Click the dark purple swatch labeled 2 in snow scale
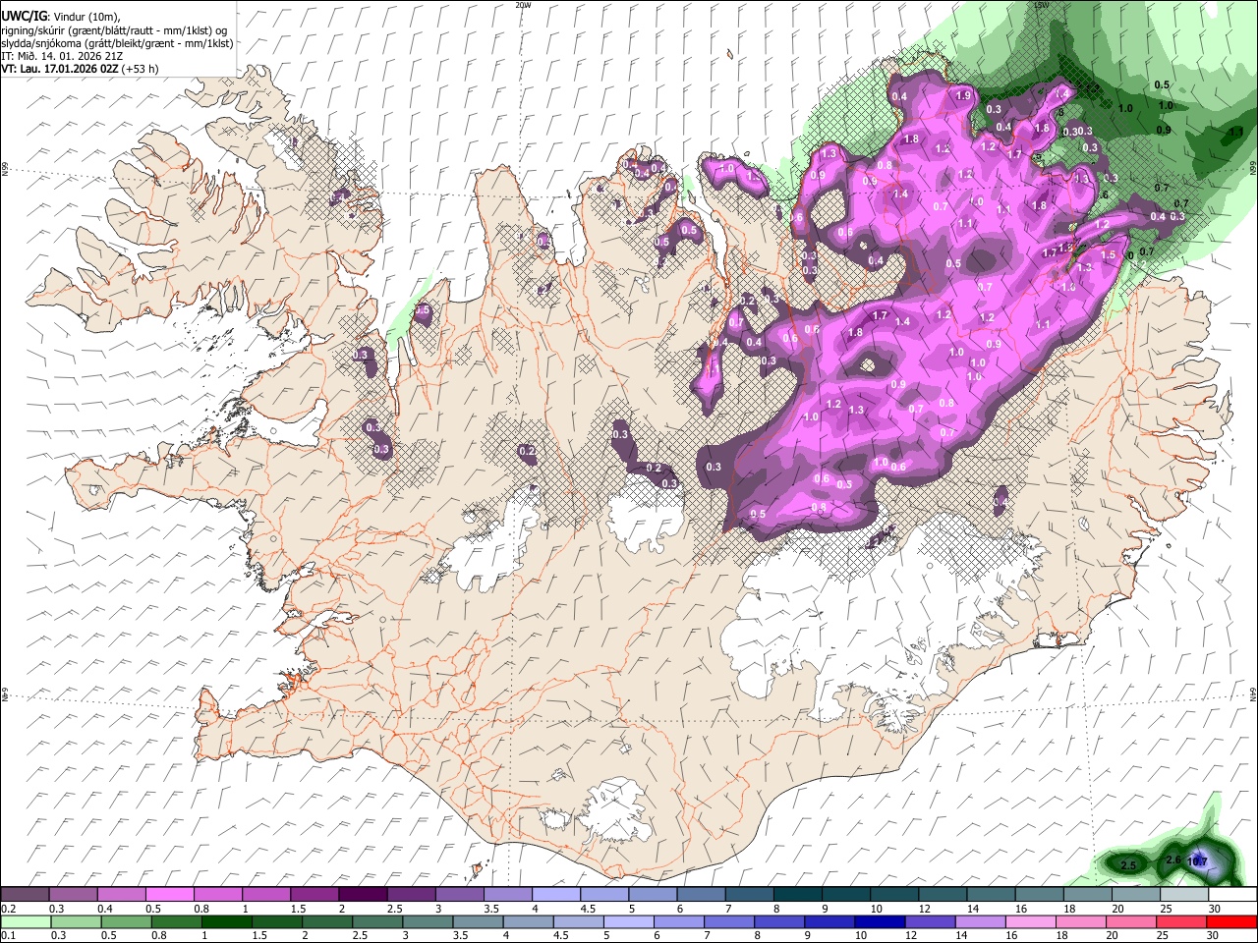The width and height of the screenshot is (1258, 943). click(362, 894)
